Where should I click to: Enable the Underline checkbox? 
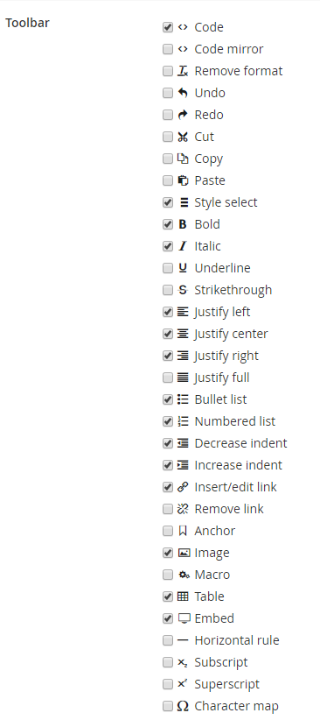[x=168, y=268]
